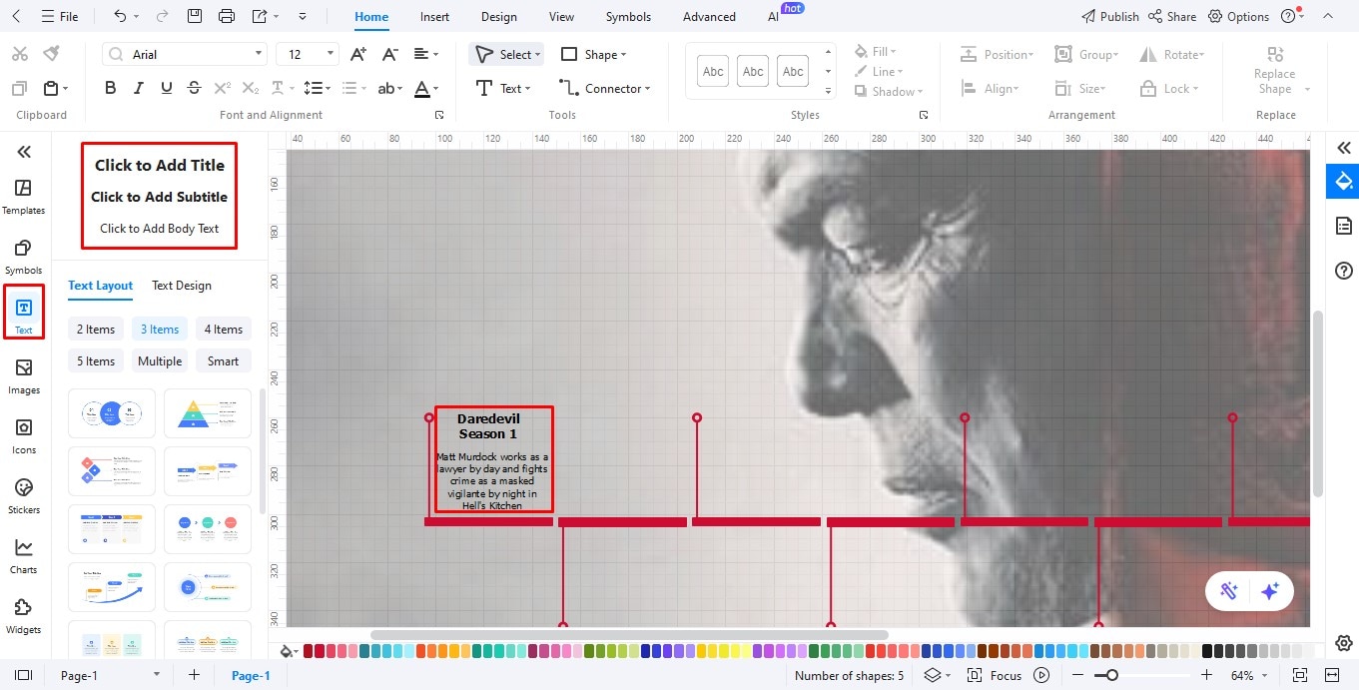Screen dimensions: 1359x690
Task: Open the Charts sidebar panel
Action: (23, 556)
